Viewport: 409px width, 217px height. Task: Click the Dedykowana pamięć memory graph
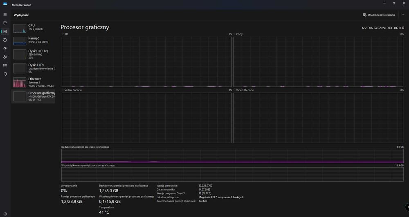[232, 156]
